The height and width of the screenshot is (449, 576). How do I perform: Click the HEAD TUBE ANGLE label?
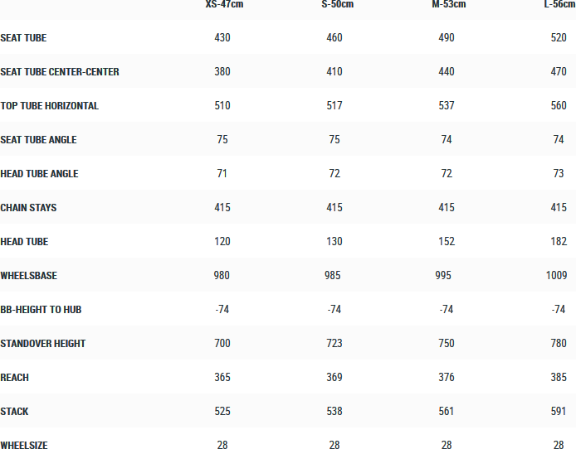pos(39,174)
